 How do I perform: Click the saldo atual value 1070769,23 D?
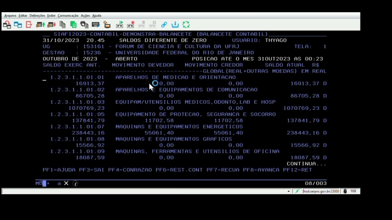[x=305, y=108]
